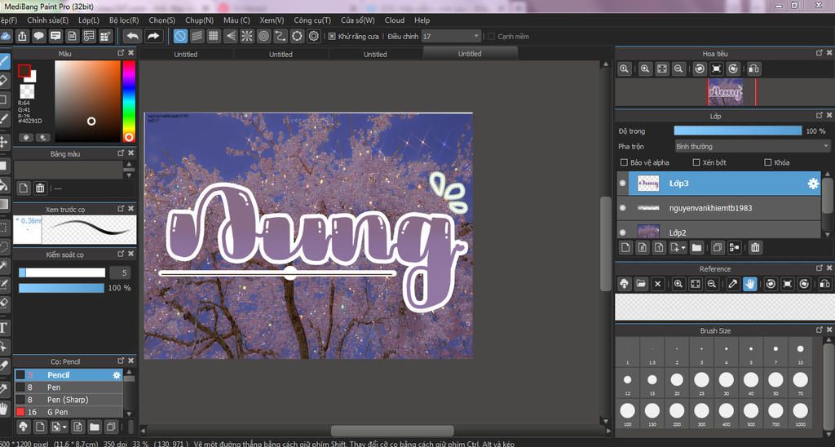Add a new layer folder
The height and width of the screenshot is (447, 835).
point(696,247)
